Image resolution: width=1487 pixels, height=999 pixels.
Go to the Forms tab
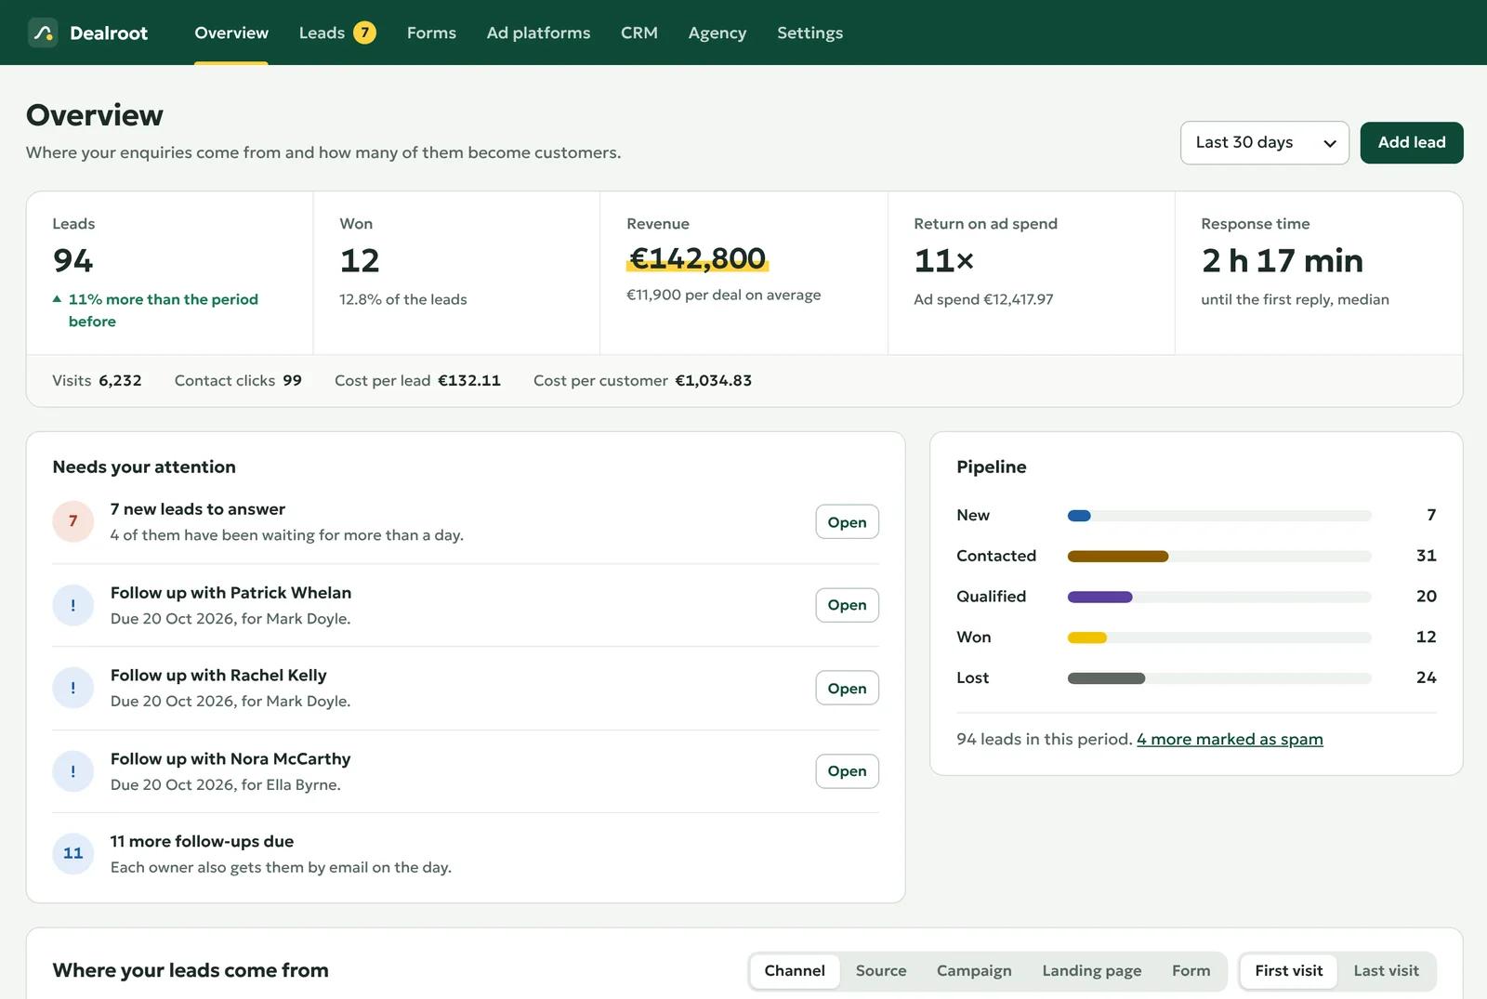431,33
